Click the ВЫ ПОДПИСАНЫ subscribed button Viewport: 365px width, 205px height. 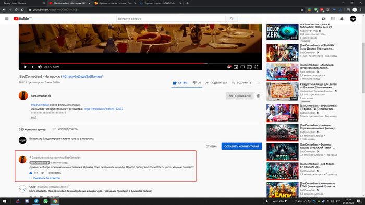(239, 96)
